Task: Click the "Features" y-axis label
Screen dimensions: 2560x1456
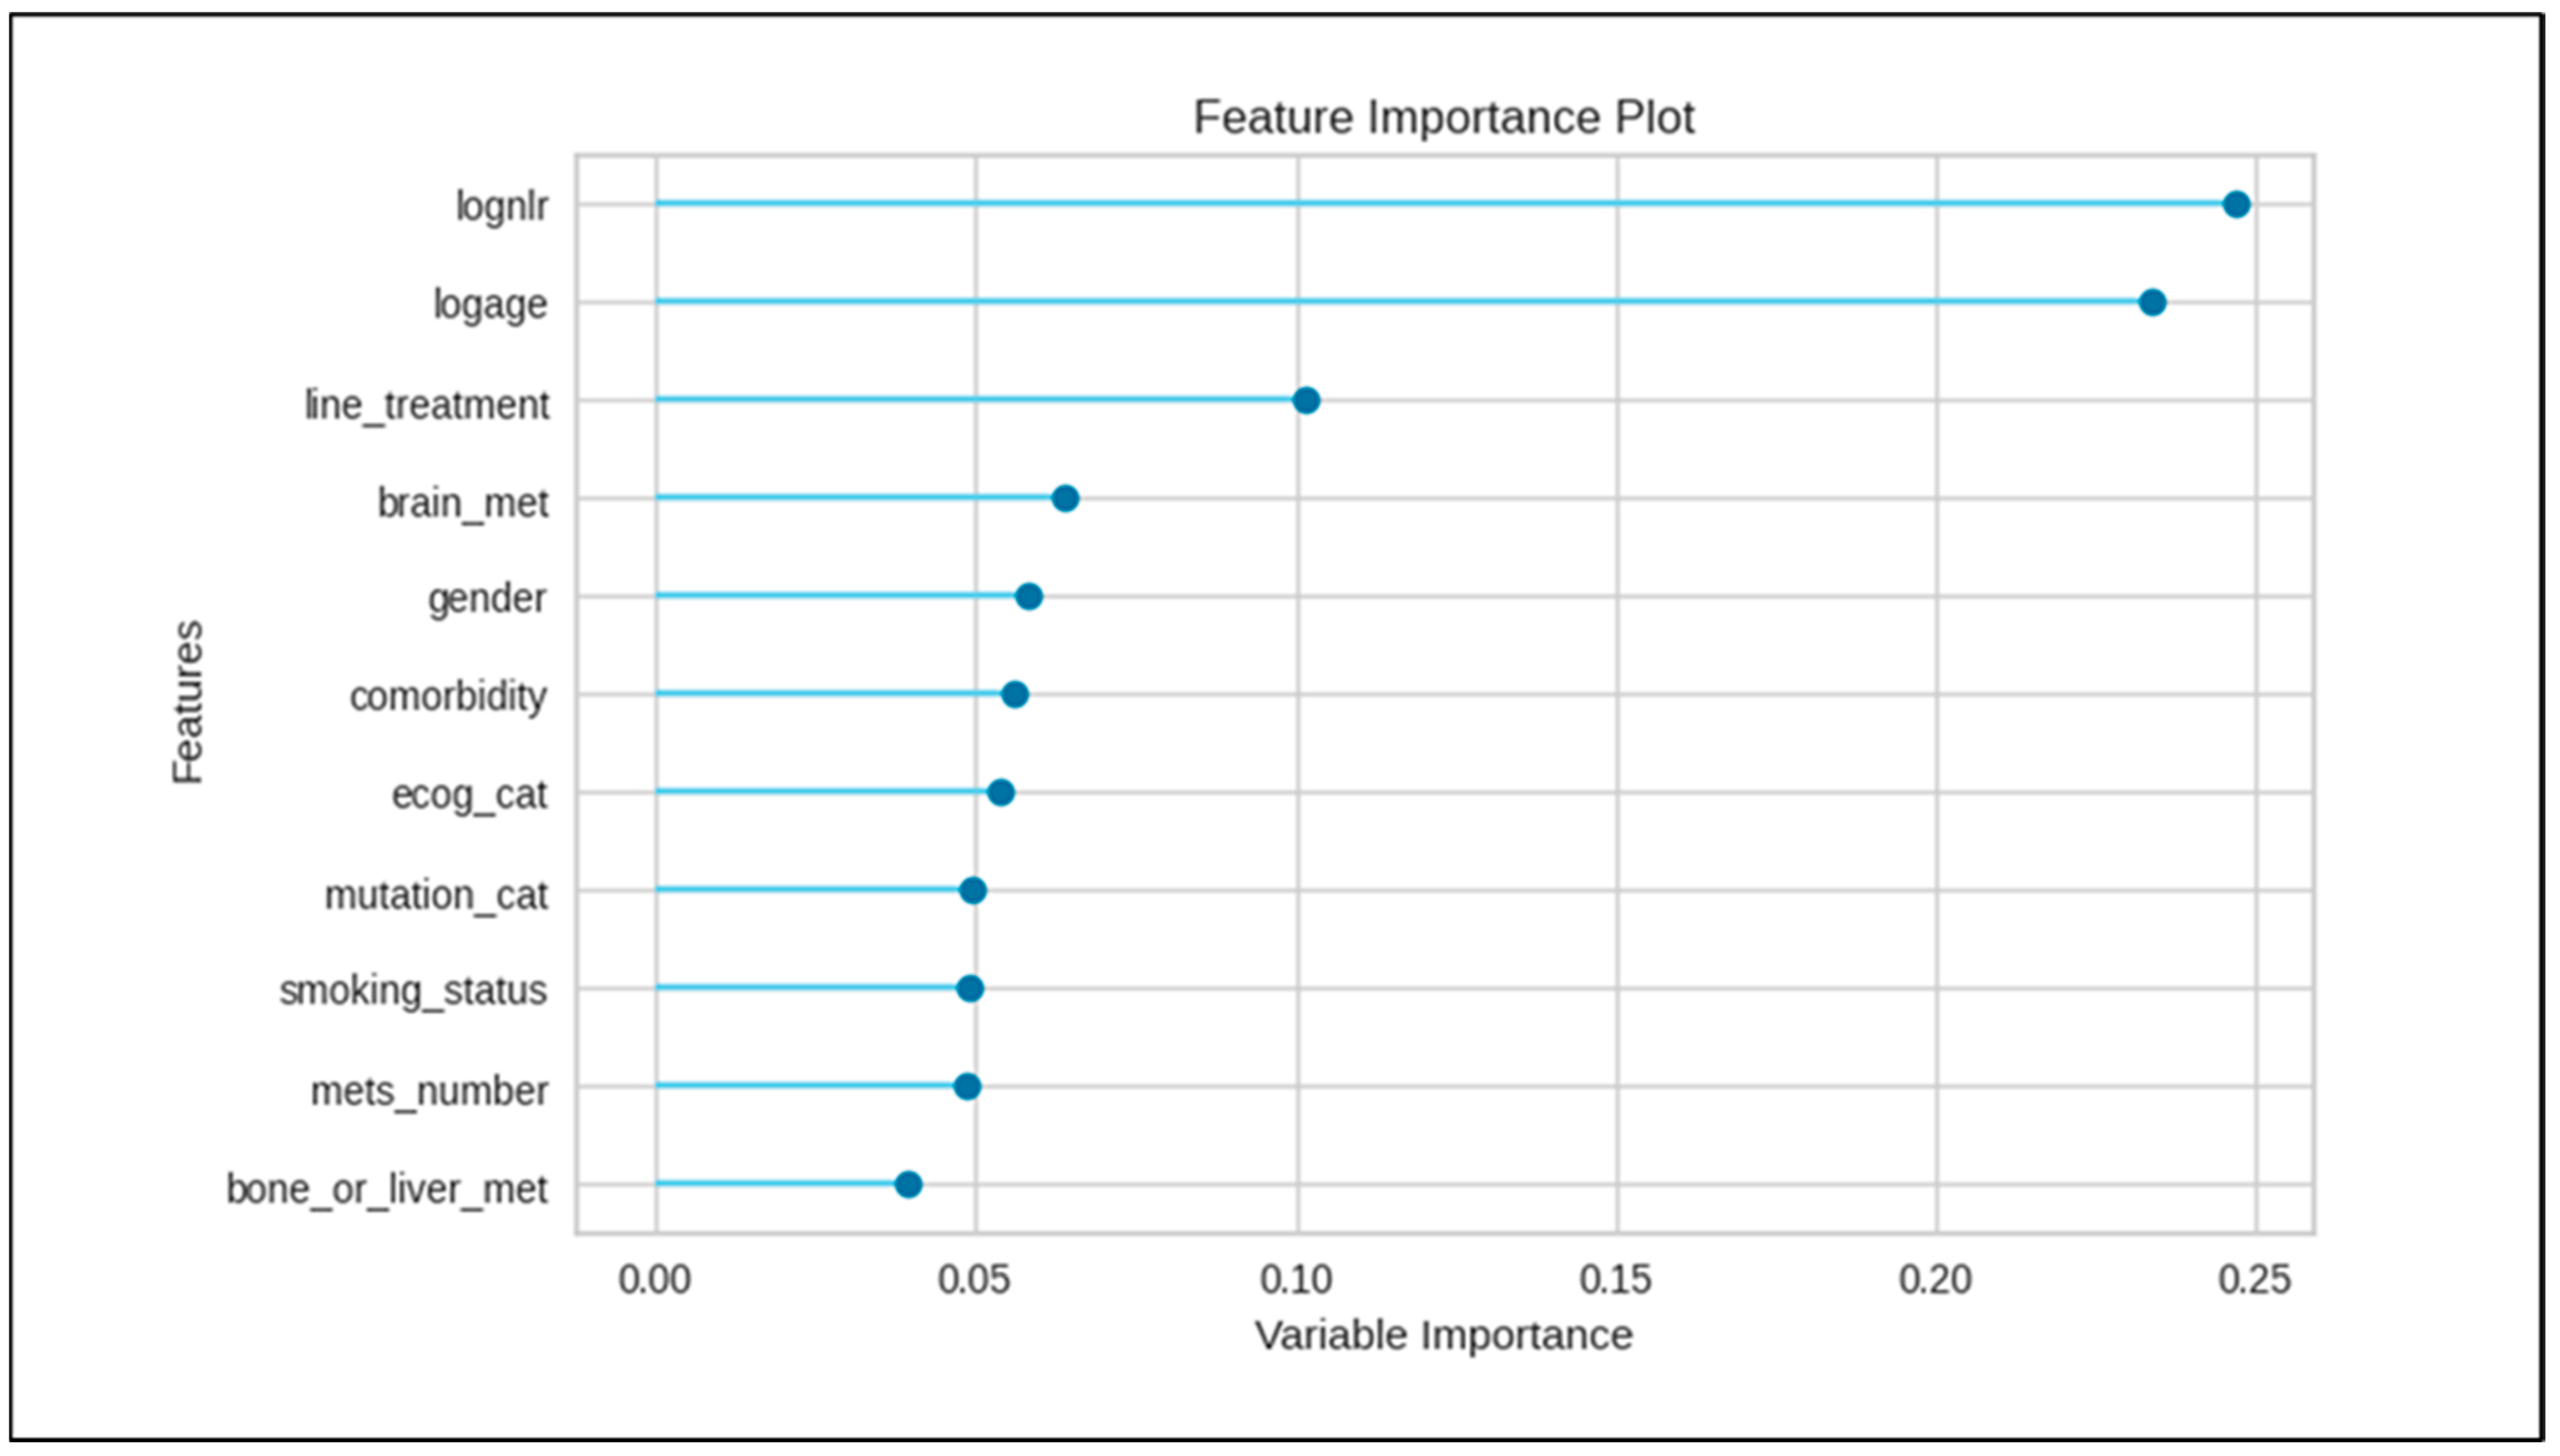Action: click(188, 702)
